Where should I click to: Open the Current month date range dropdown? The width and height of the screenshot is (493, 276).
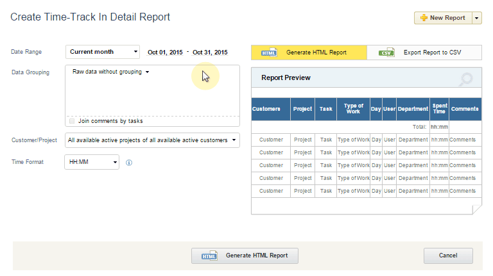(x=103, y=52)
